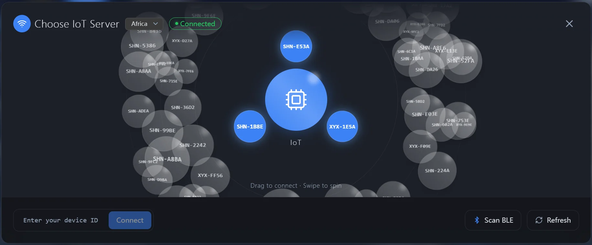This screenshot has width=592, height=245.
Task: Select the SHN-224A bubble
Action: click(x=437, y=171)
